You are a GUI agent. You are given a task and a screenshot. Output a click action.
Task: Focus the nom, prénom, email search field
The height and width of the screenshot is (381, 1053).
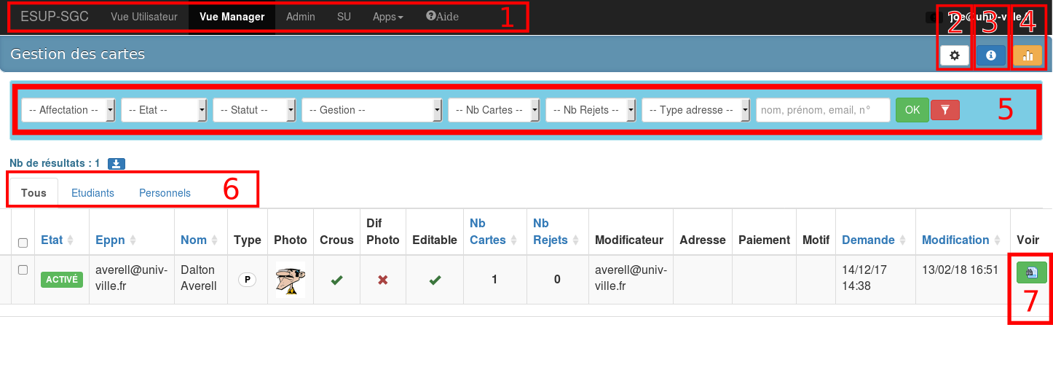point(823,110)
